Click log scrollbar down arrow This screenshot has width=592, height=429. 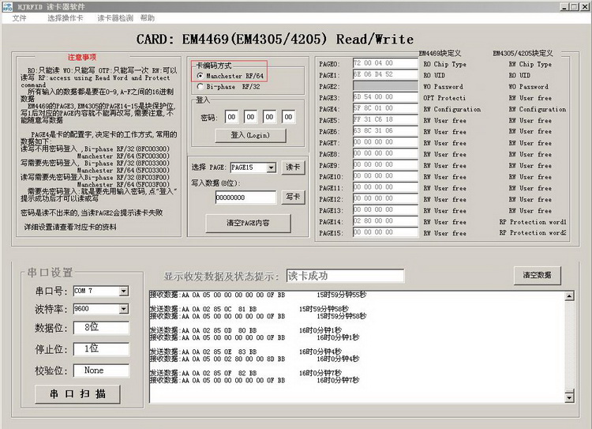570,397
